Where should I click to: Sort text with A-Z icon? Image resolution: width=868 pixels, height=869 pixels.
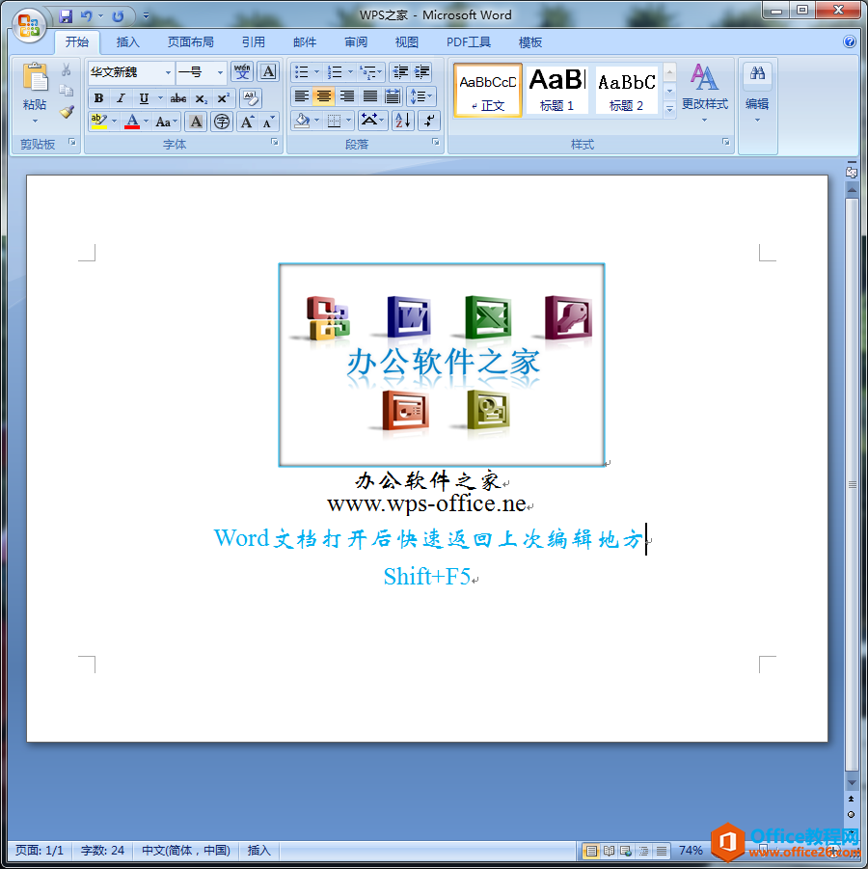(402, 120)
